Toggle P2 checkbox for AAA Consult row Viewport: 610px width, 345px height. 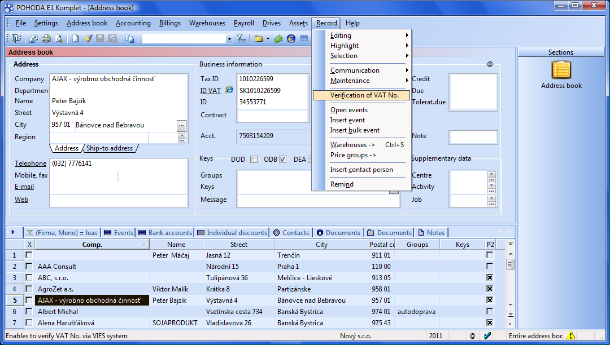[x=490, y=266]
